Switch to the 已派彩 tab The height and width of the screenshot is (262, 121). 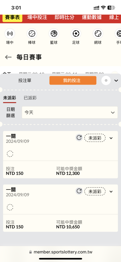coord(30,98)
